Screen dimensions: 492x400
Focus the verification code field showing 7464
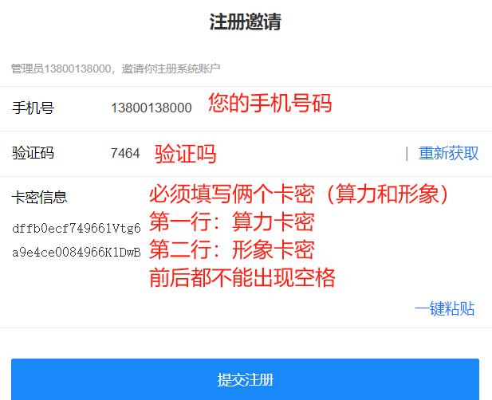tap(125, 154)
